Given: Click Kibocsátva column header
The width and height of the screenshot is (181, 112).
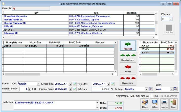Looking at the screenshot, I should tap(35, 43).
